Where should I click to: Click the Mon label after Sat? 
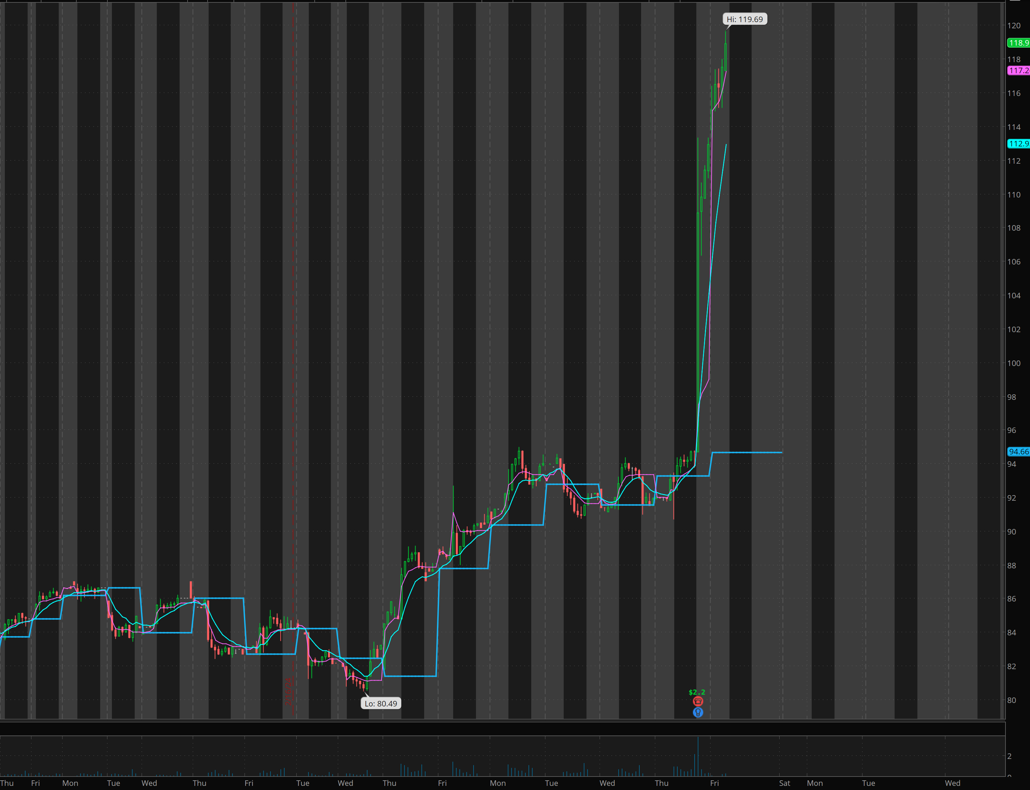[x=814, y=783]
